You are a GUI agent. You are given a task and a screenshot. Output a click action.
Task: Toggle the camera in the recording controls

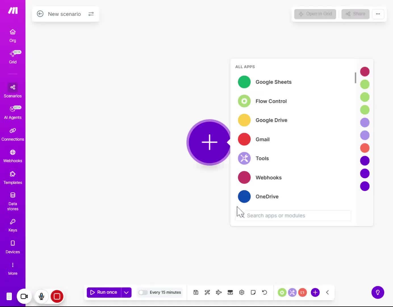[x=24, y=296]
